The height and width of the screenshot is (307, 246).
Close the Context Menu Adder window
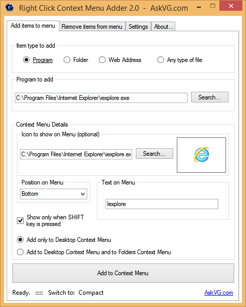231,6
